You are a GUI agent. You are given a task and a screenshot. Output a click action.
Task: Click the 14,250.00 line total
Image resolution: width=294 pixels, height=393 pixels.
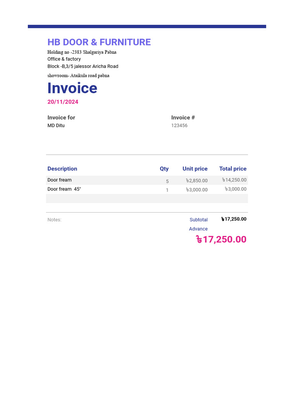234,180
